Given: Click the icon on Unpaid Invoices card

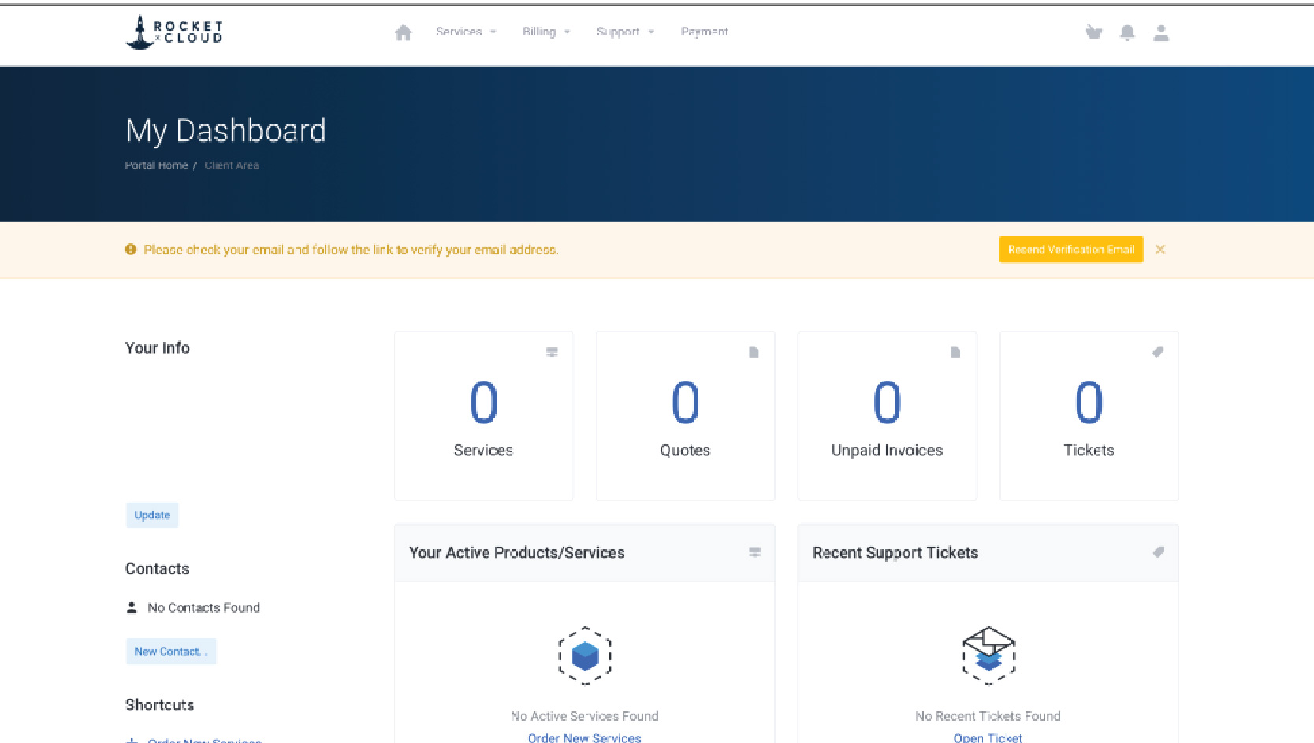Looking at the screenshot, I should point(955,352).
